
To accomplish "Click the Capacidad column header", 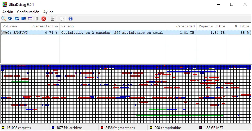I will pyautogui.click(x=181, y=26).
